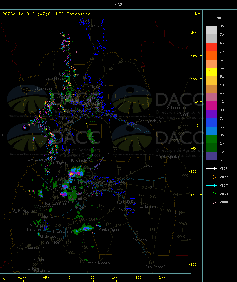This screenshot has width=237, height=282.
Task: Click the Punta_Agua map label
Action: click(x=109, y=230)
